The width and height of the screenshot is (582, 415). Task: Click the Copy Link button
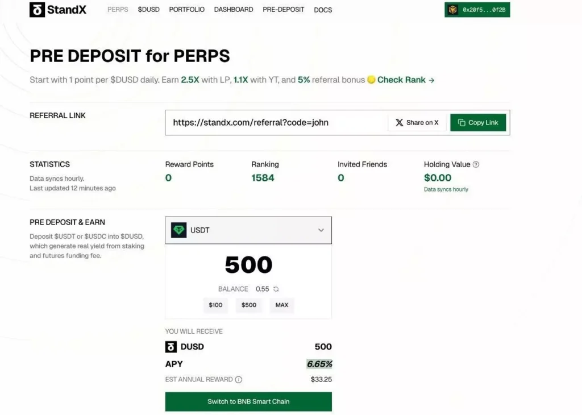[478, 122]
